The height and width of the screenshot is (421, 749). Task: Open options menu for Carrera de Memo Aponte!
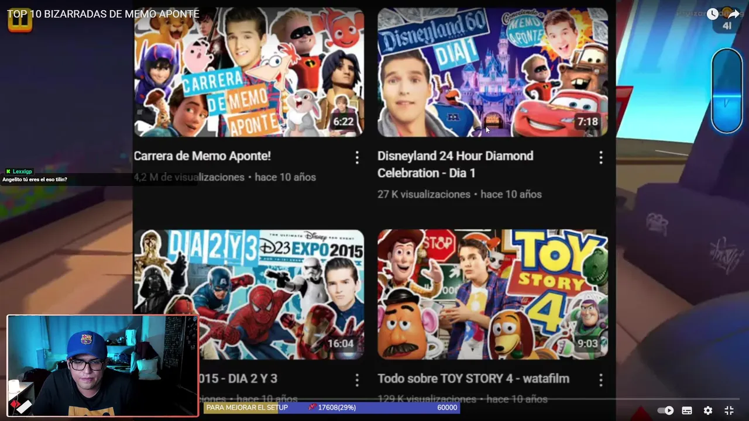click(357, 157)
